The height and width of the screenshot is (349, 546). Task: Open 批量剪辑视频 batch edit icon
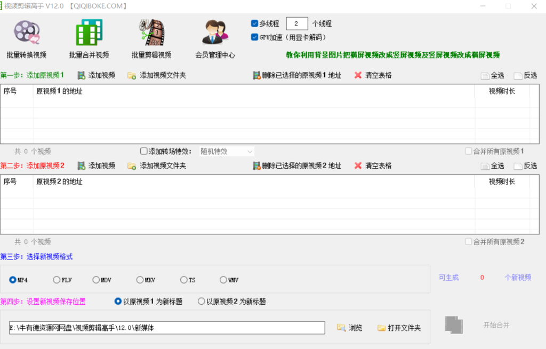click(x=151, y=33)
